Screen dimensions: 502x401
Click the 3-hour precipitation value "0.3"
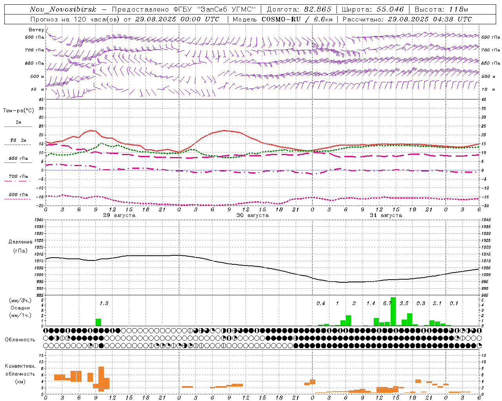tap(421, 303)
